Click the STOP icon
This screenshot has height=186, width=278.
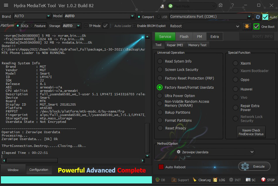263,180
